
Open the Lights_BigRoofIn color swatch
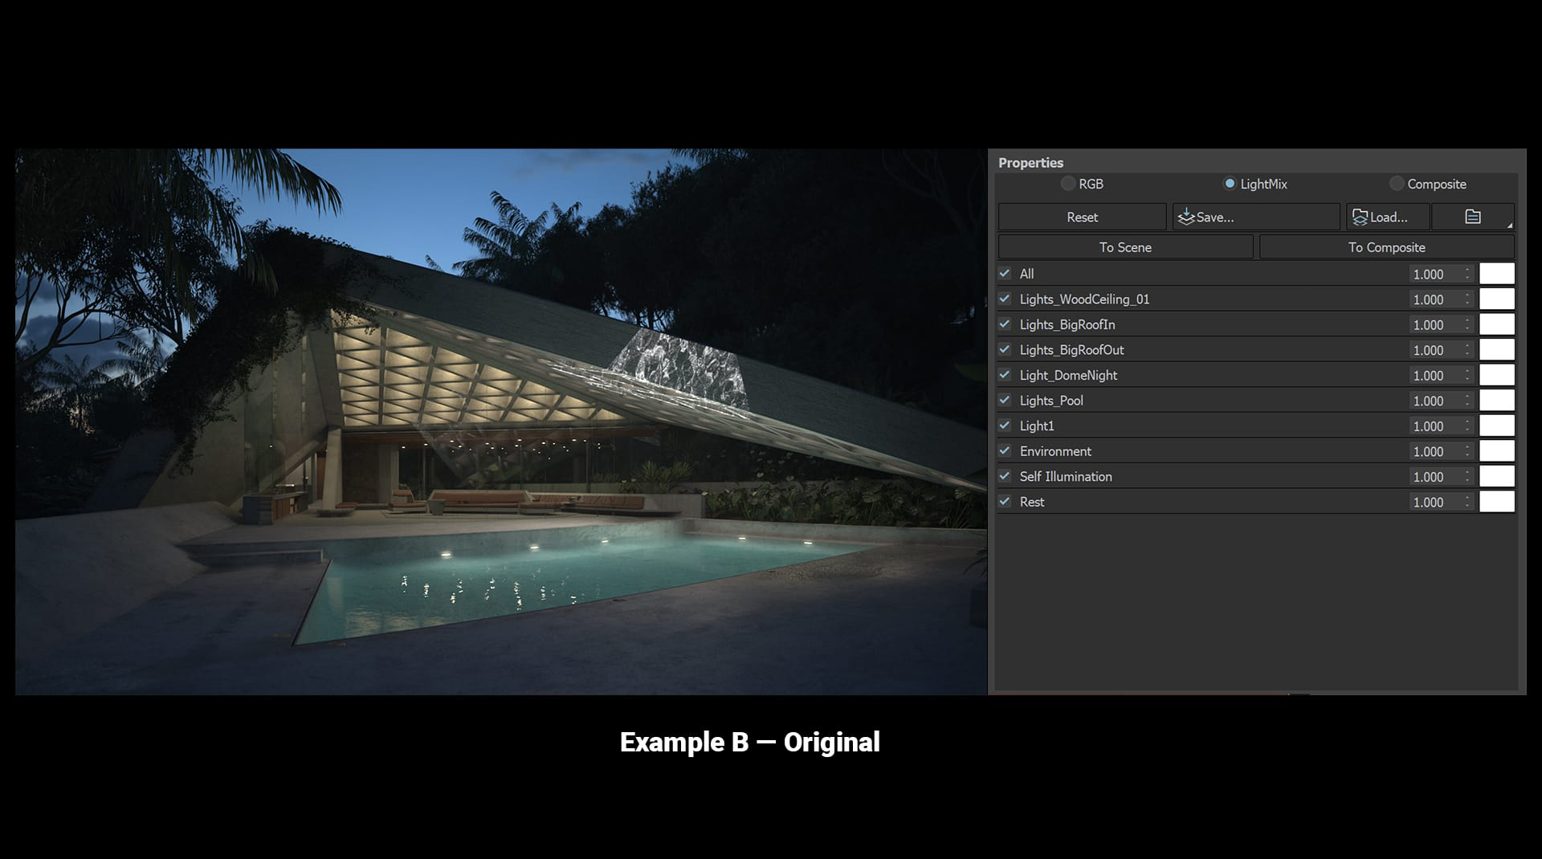click(1496, 324)
